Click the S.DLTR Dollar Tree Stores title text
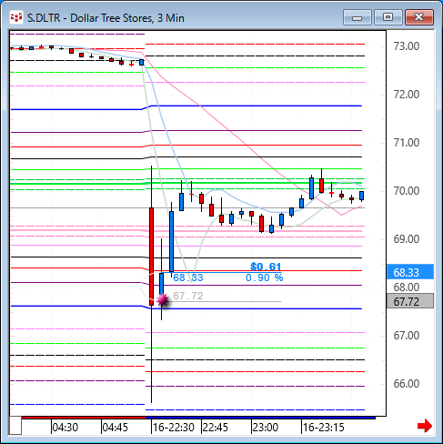 (106, 18)
